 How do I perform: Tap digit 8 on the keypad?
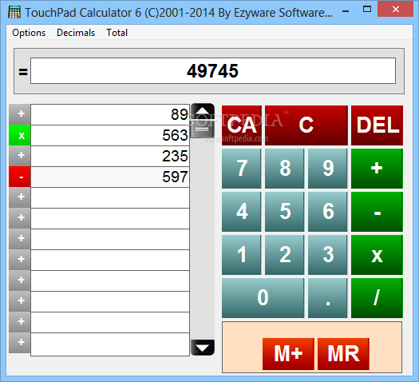point(285,169)
